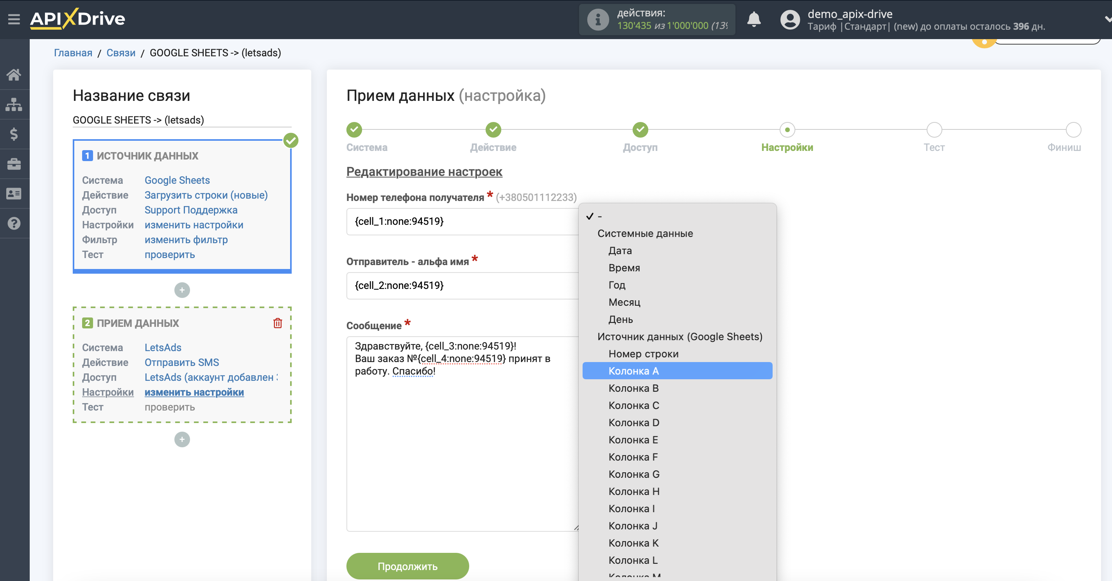Click изменить настройки link for ПРИЕМ ДАННЫХ
The height and width of the screenshot is (581, 1112).
click(194, 392)
